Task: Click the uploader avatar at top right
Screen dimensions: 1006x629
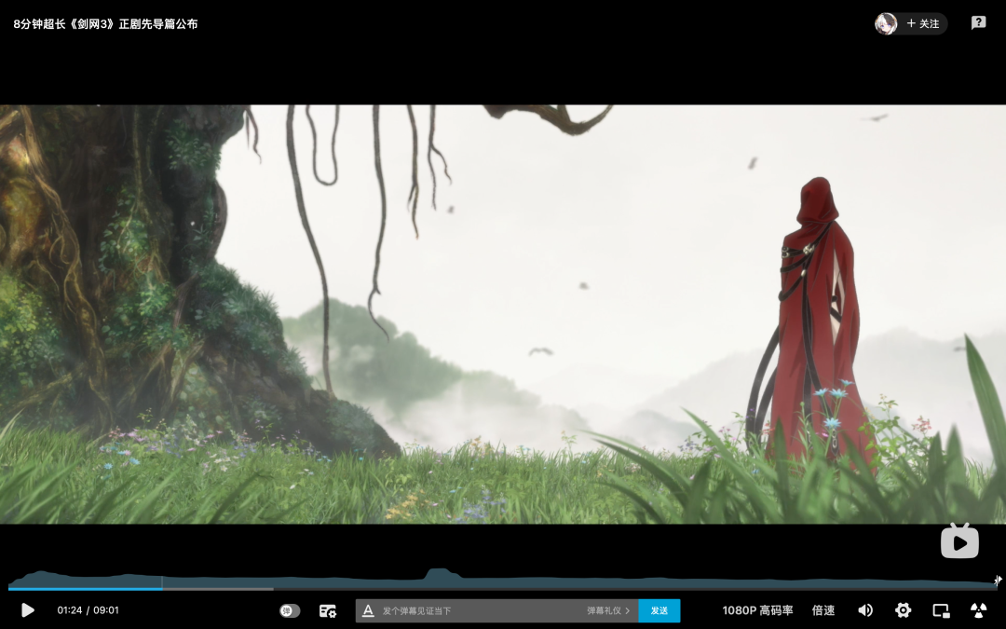Action: [x=886, y=23]
